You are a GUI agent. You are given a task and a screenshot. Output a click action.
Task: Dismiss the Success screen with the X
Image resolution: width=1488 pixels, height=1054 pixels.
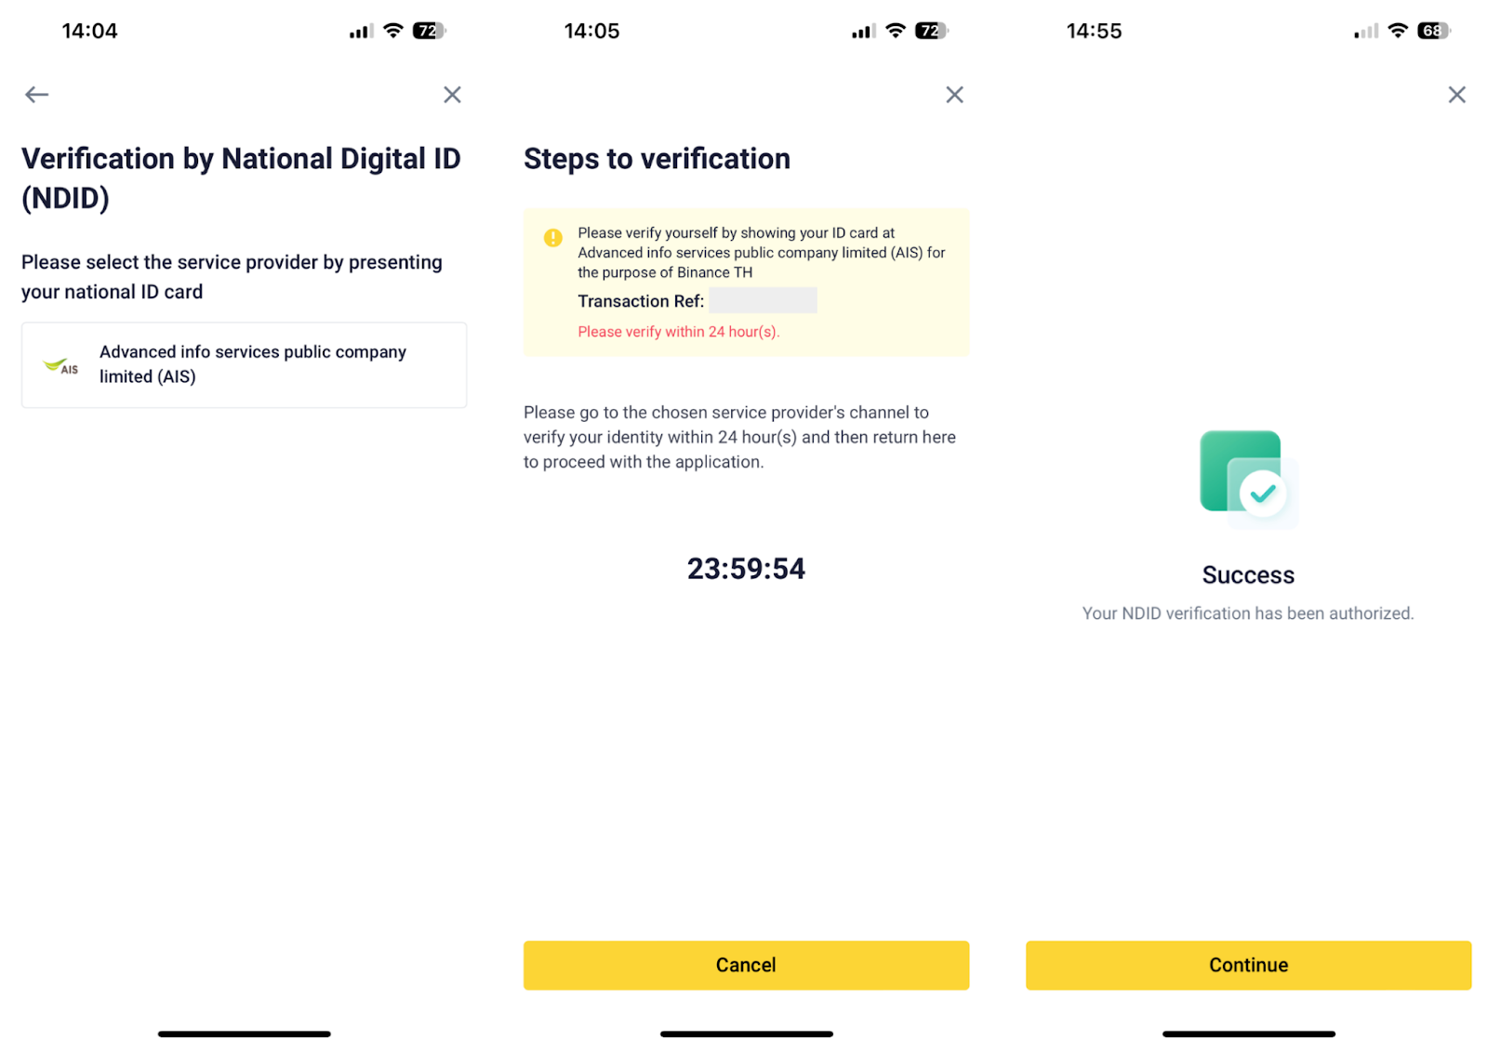[x=1456, y=94]
